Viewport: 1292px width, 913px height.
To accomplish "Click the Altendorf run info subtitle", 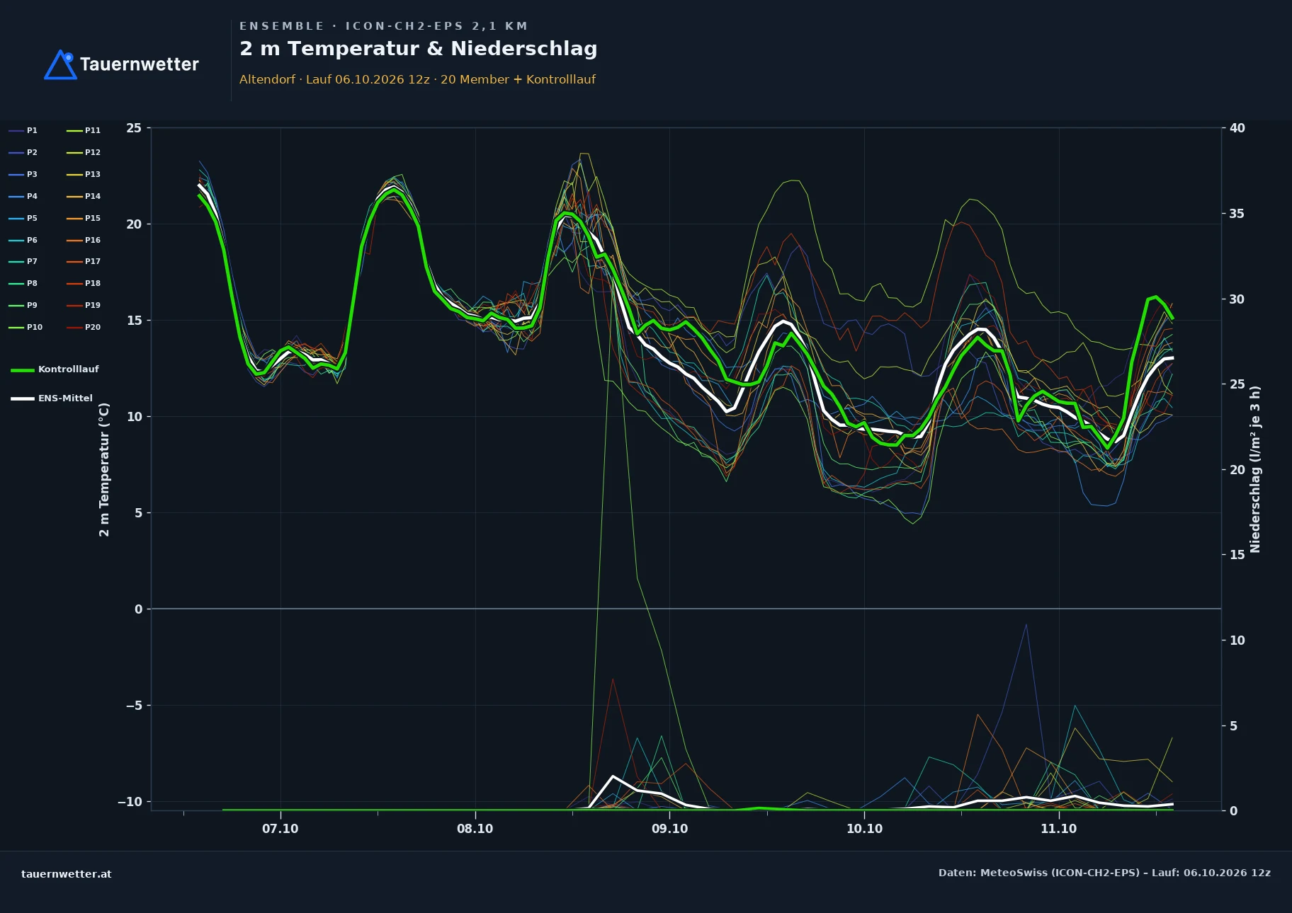I will click(417, 79).
